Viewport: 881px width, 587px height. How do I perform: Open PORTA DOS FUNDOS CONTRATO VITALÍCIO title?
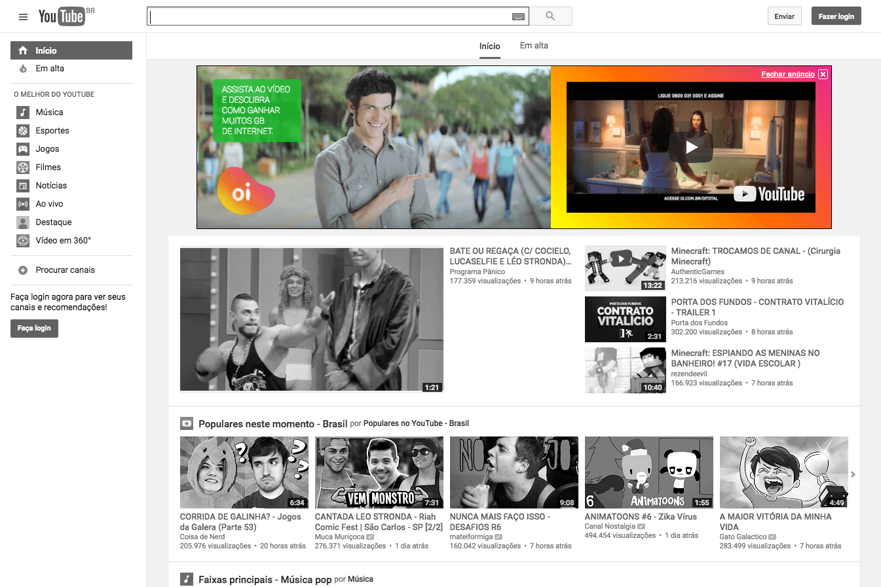[x=757, y=307]
